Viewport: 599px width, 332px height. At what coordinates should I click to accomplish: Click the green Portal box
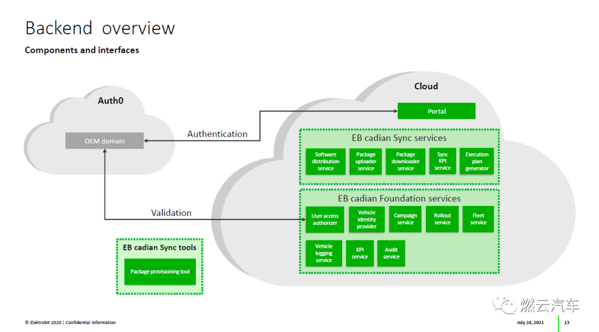(436, 111)
